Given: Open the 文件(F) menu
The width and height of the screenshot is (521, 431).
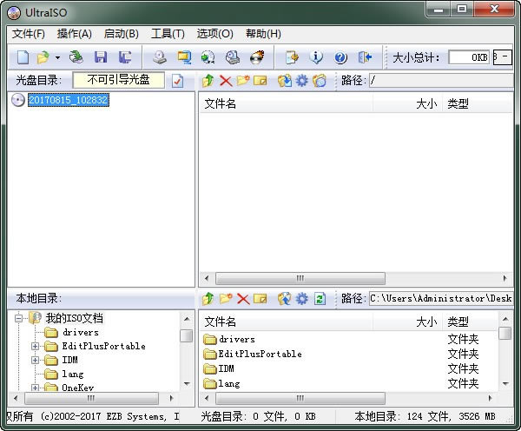Looking at the screenshot, I should pos(29,34).
